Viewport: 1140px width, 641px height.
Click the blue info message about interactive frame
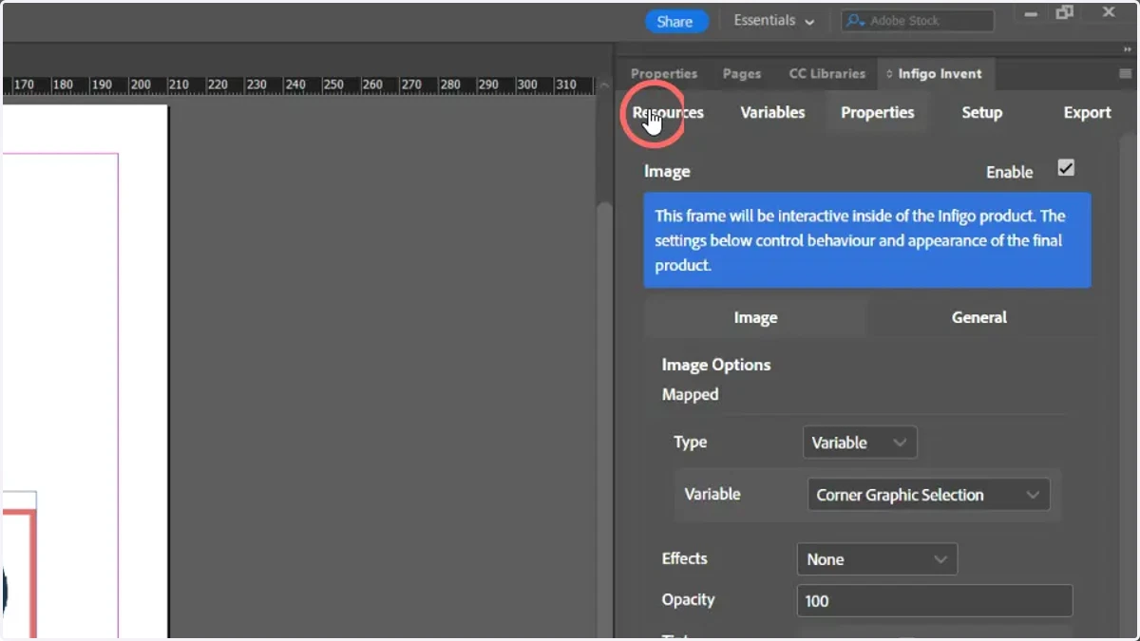pyautogui.click(x=867, y=240)
